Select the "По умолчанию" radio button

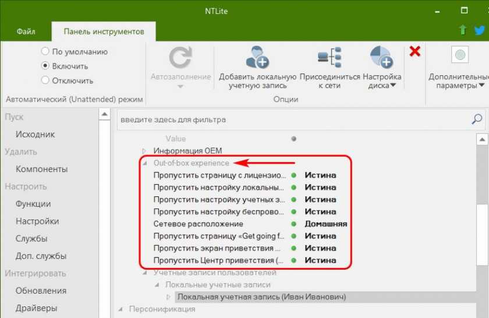(45, 51)
